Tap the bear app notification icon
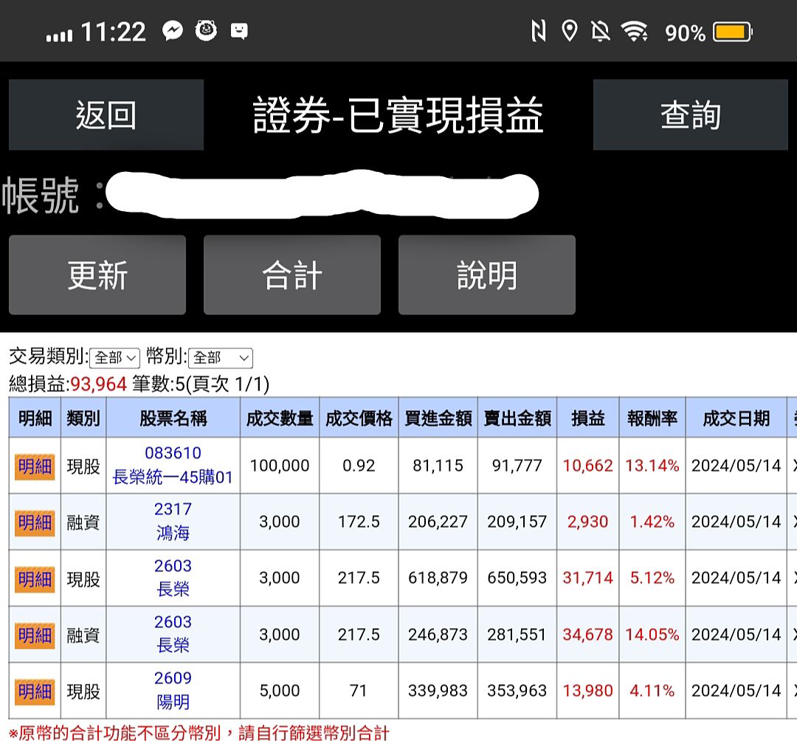This screenshot has width=797, height=741. (x=206, y=30)
